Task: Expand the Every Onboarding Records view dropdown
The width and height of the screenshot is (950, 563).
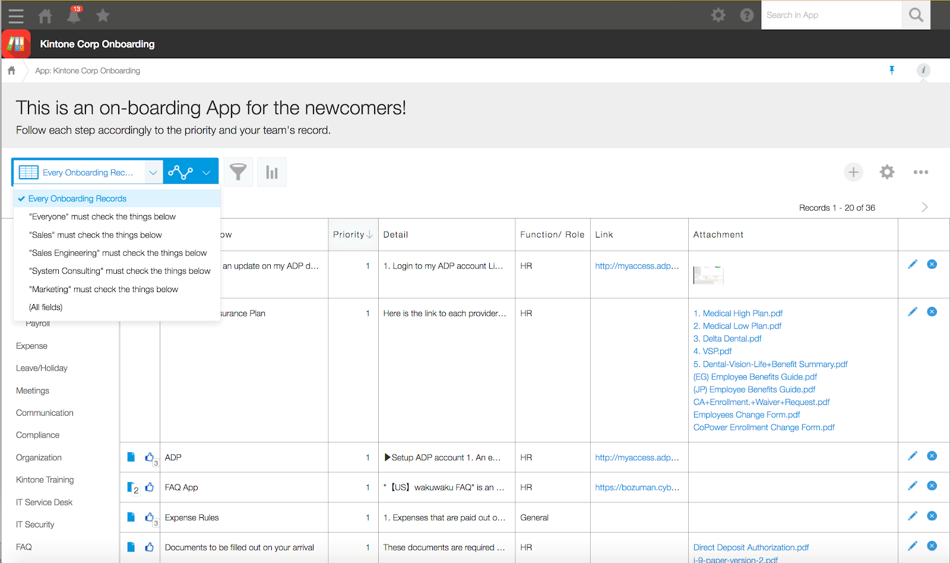Action: (x=153, y=172)
